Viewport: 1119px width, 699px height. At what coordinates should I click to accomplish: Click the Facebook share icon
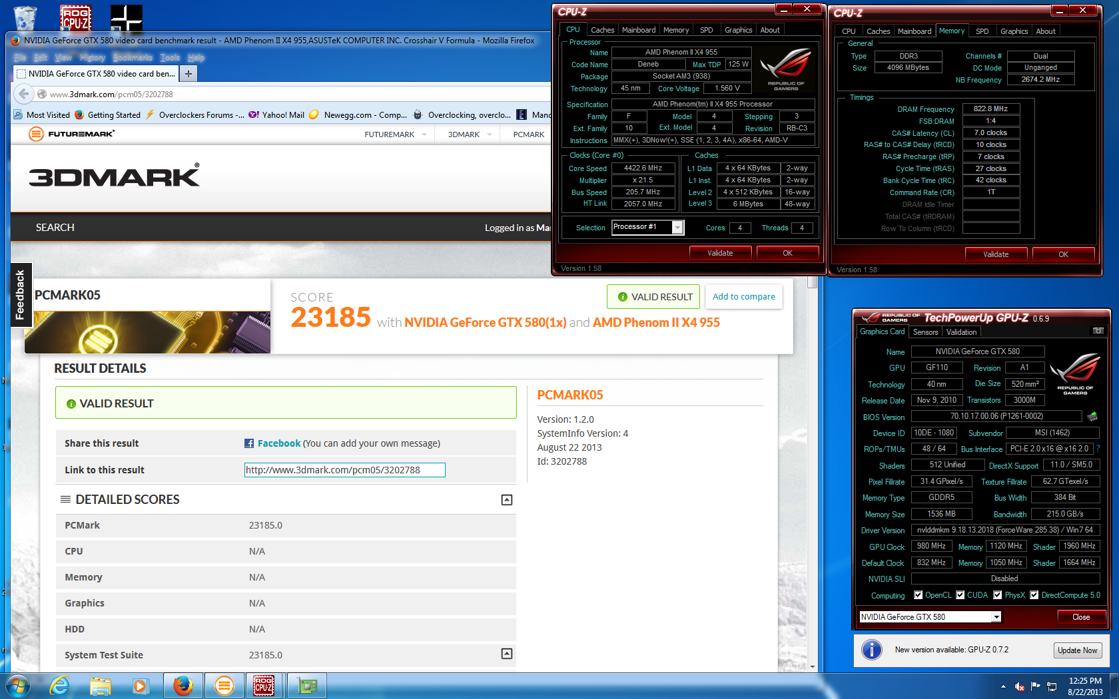click(249, 443)
